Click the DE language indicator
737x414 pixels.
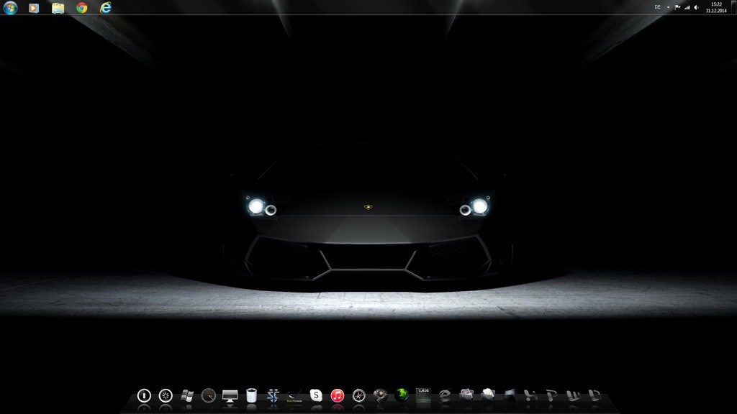tap(657, 7)
